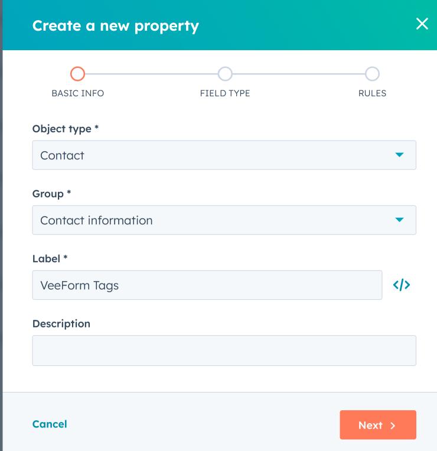The height and width of the screenshot is (451, 437).
Task: Switch to the FIELD TYPE step label
Action: (225, 93)
